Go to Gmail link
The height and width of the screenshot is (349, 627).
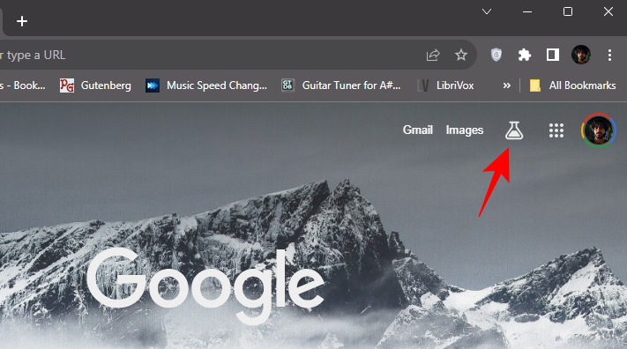pyautogui.click(x=418, y=130)
